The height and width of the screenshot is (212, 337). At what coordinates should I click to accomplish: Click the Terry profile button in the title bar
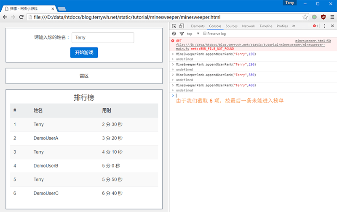[290, 3]
